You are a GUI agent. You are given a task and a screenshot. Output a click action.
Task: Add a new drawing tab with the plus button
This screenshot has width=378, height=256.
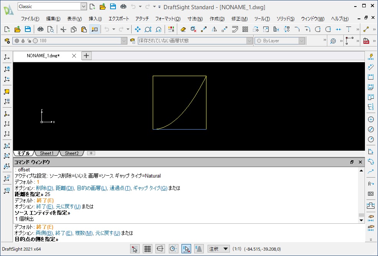pos(86,56)
